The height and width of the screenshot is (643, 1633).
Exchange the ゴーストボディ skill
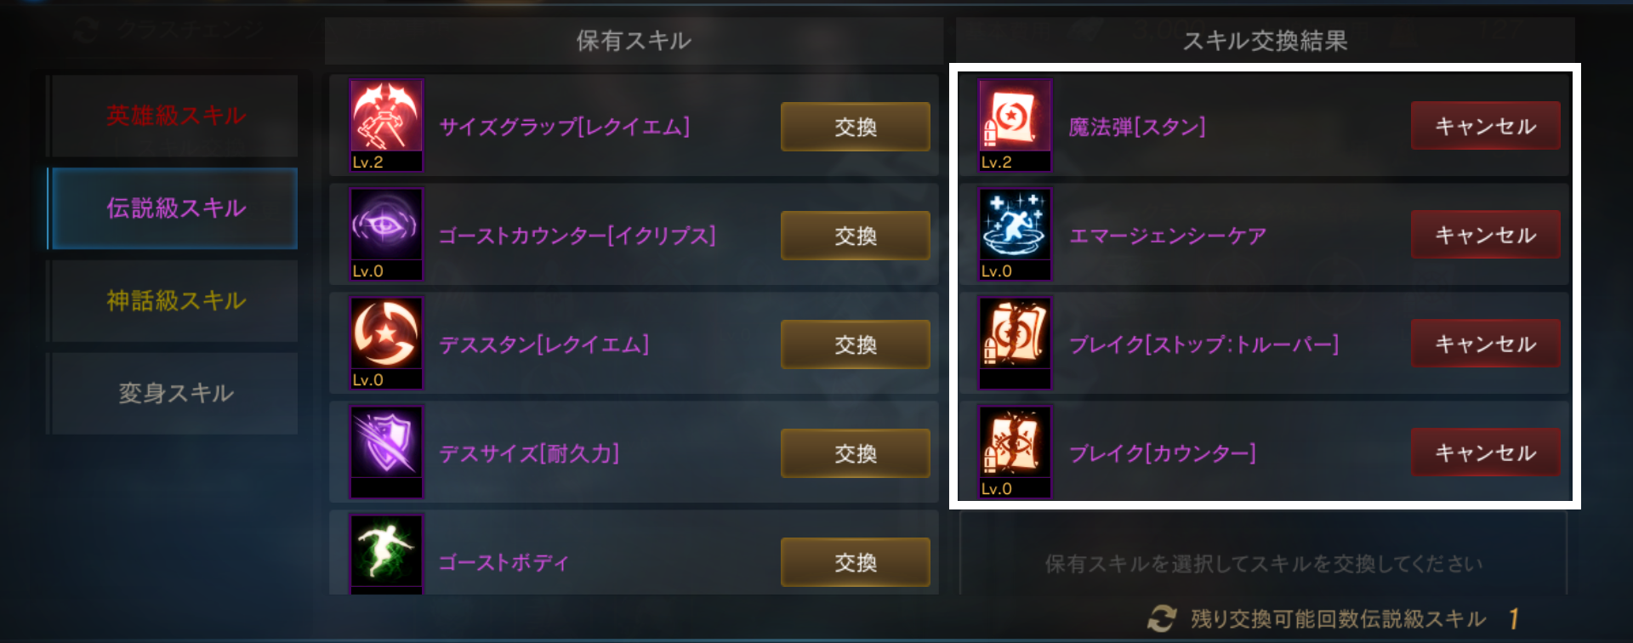[x=855, y=562]
